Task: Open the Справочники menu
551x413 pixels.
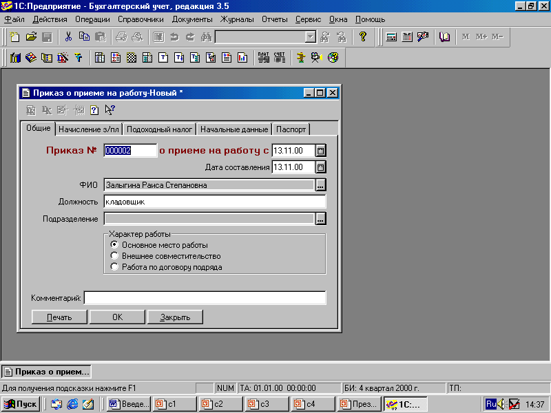Action: tap(141, 20)
